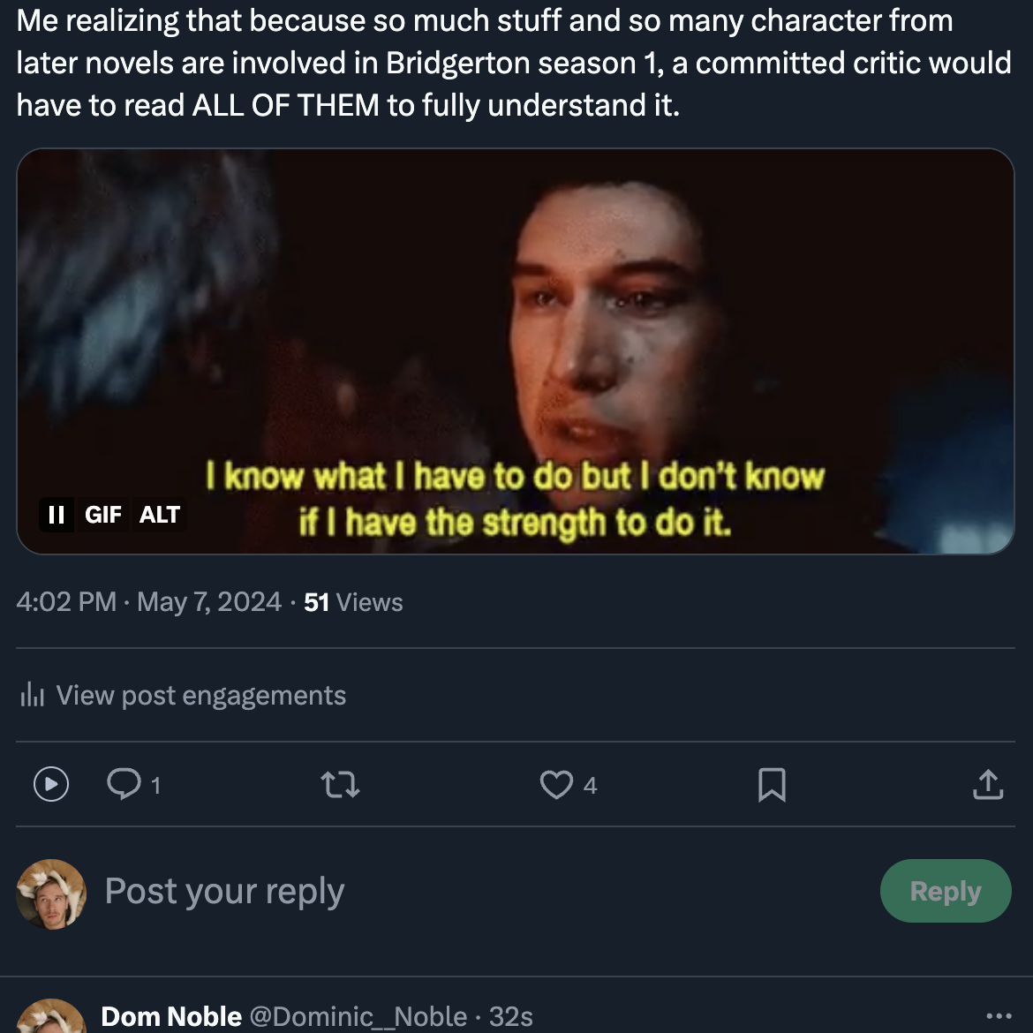
Task: Click the GIF label badge
Action: (x=103, y=515)
